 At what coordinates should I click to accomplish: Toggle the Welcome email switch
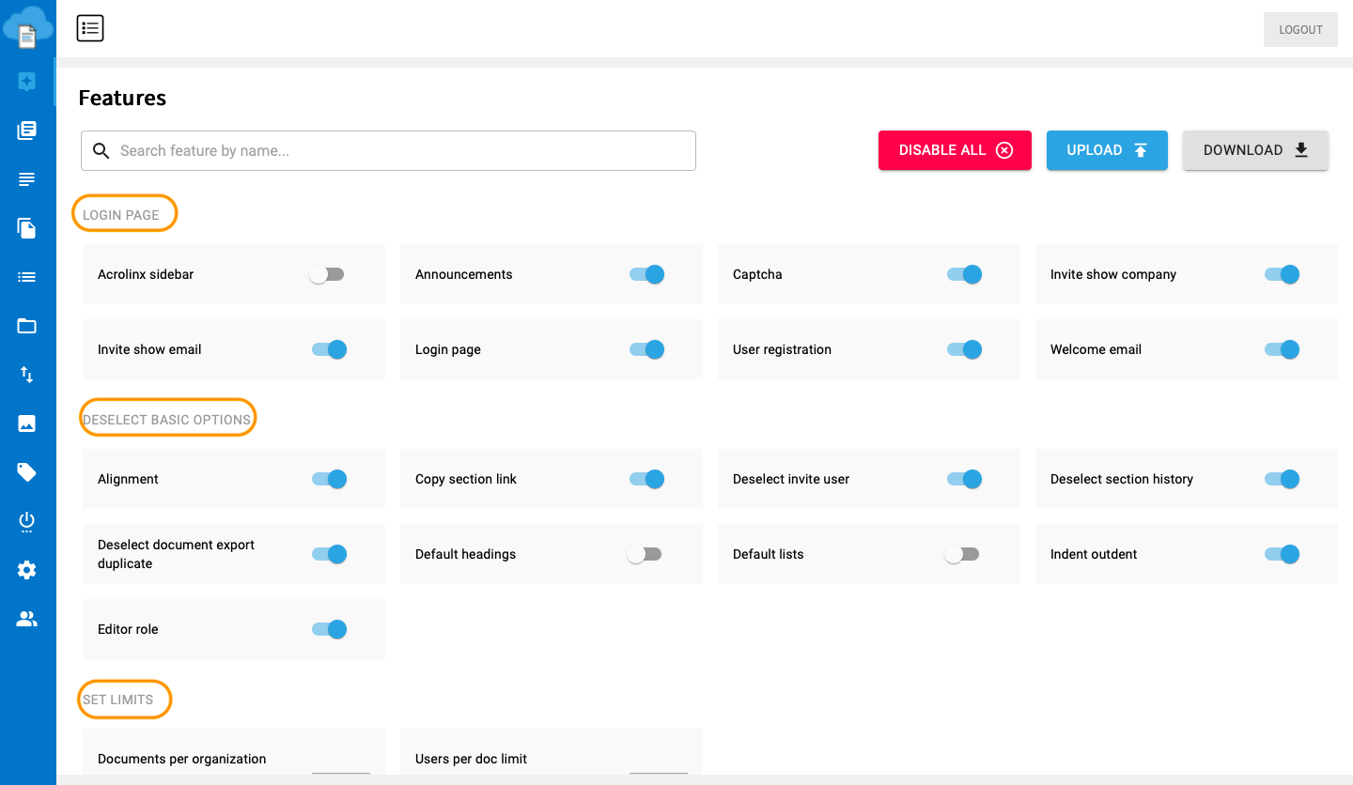[x=1282, y=349]
